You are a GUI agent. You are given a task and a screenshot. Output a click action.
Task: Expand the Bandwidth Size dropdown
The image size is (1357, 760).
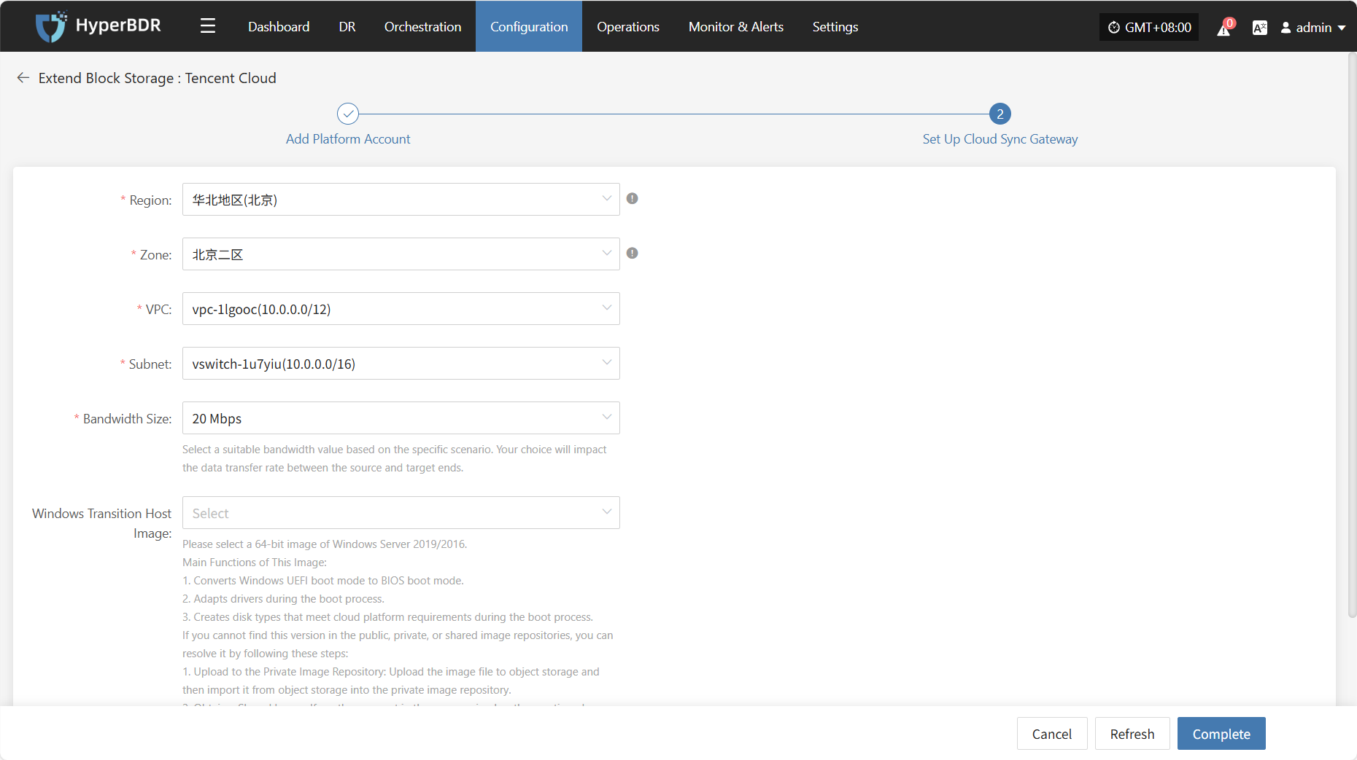(401, 418)
